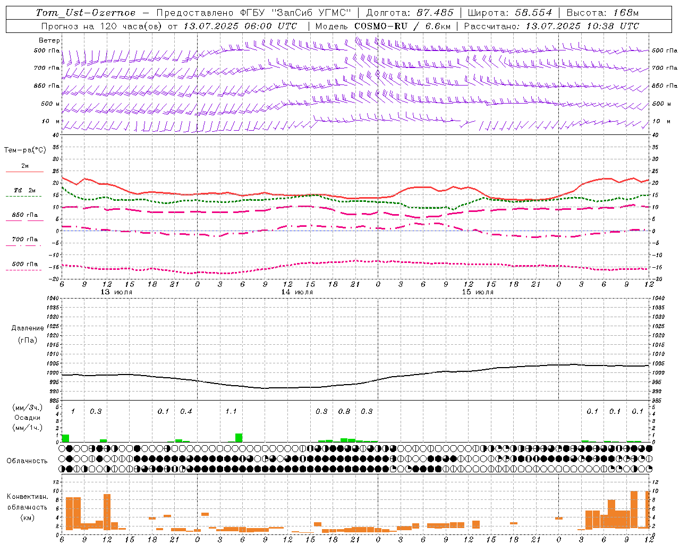Click the (мм/1ч.) precipitation unit label

pos(27,427)
